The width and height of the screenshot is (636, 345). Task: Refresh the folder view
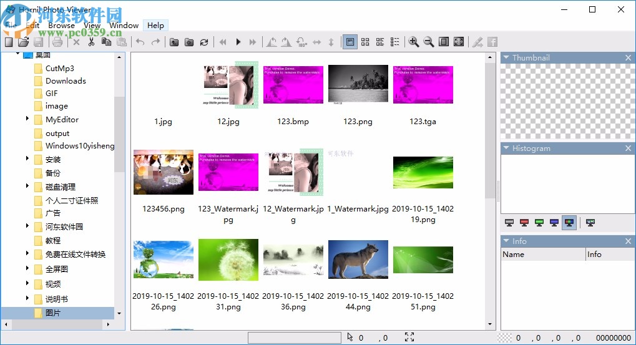(x=204, y=42)
